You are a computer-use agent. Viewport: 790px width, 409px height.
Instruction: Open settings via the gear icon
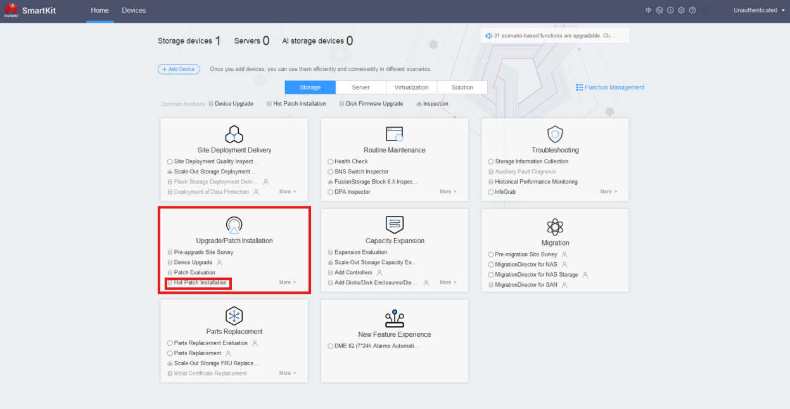click(681, 10)
